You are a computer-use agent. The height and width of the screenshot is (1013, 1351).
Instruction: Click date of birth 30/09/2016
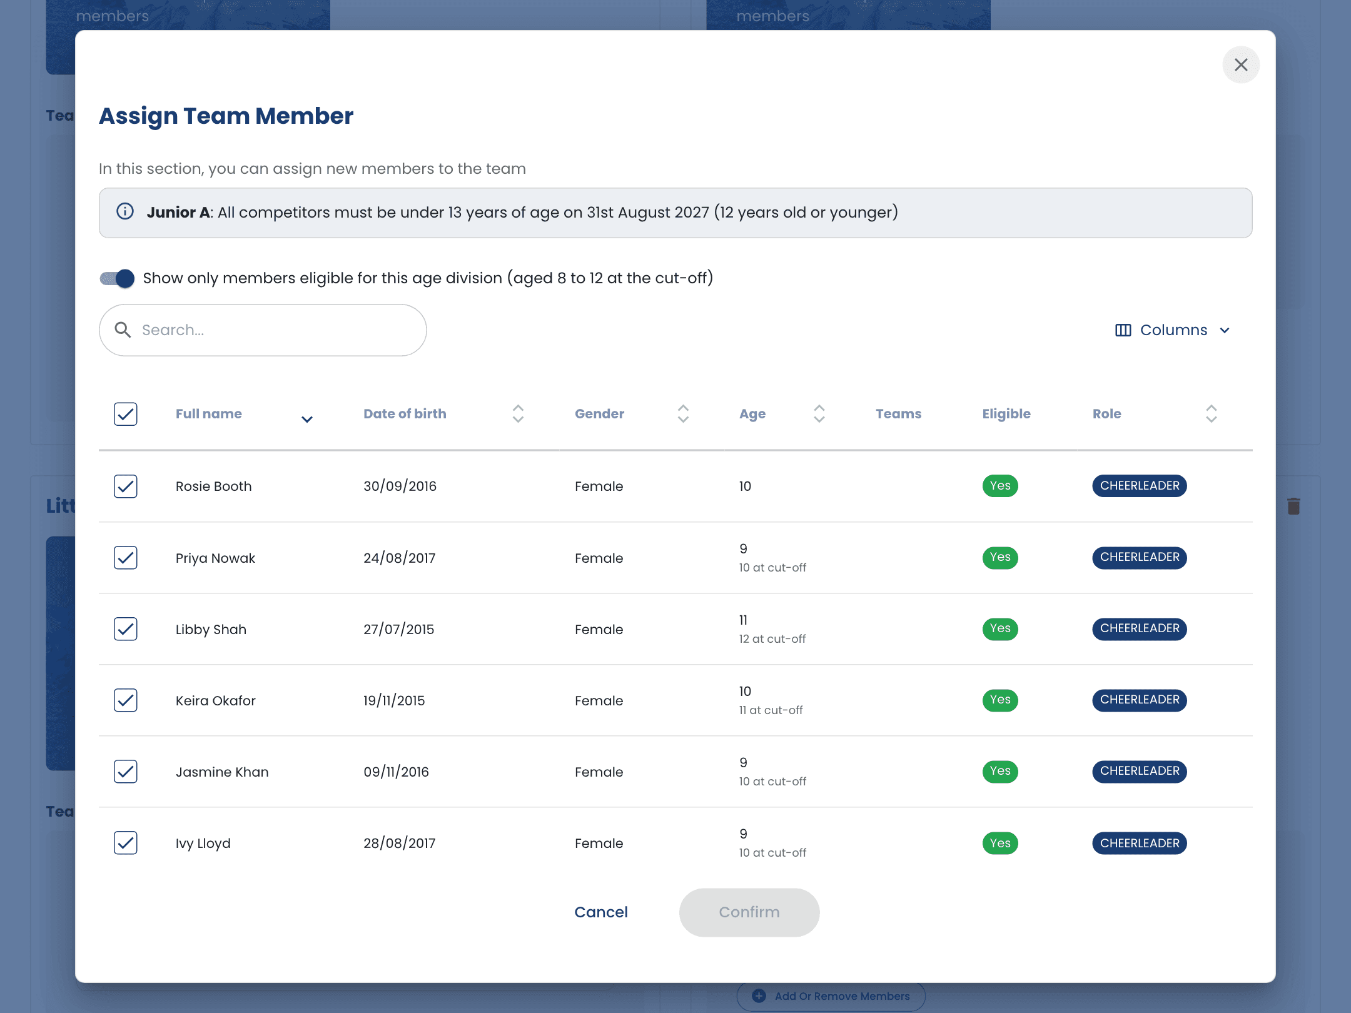click(x=400, y=486)
